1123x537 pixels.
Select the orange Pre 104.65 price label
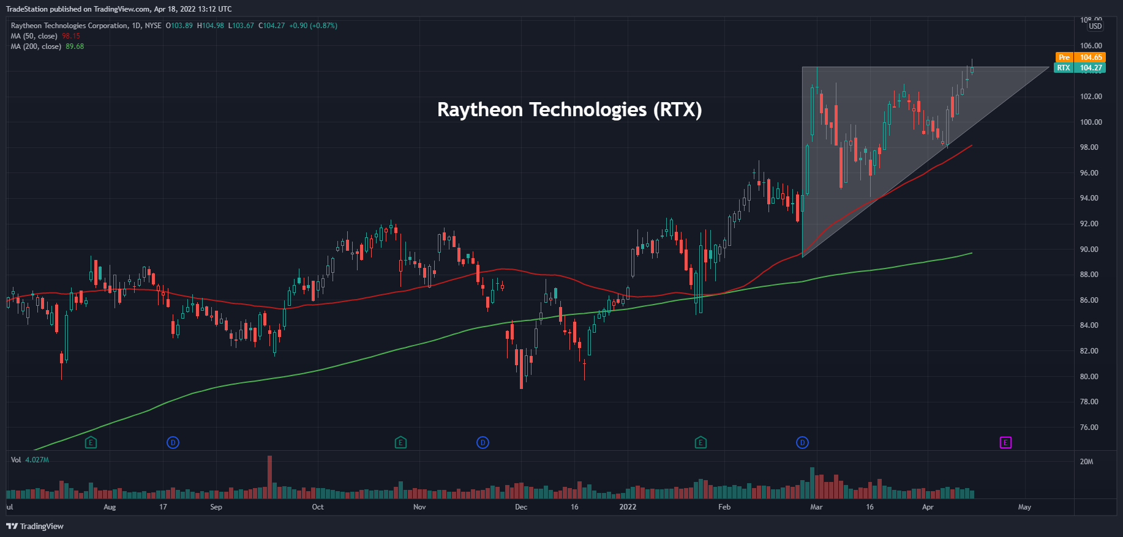(x=1080, y=57)
